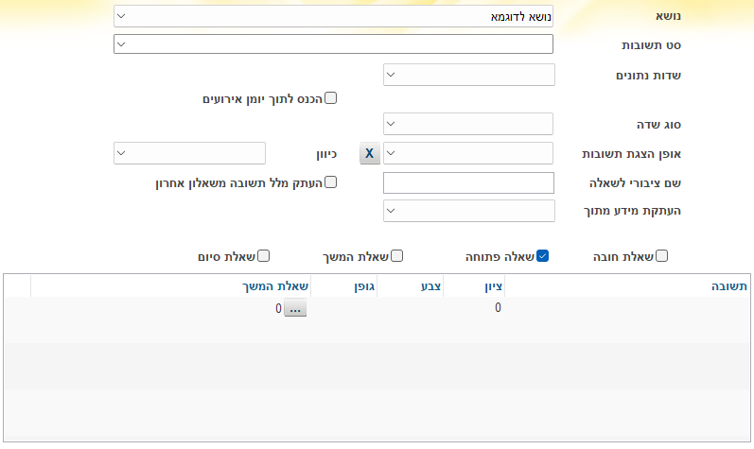This screenshot has width=754, height=449.
Task: Tick the שאלת סיום checkbox
Action: point(264,255)
